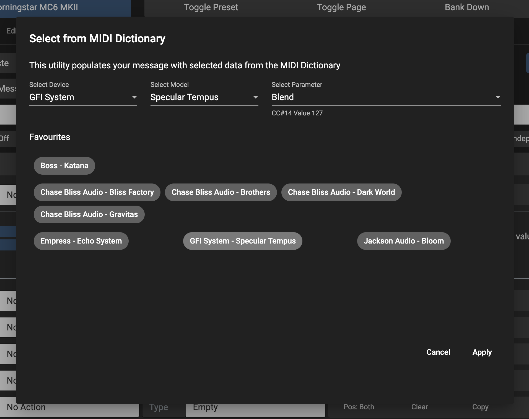Screen dimensions: 529x419
Task: Click the Morningstar MC6 MKII title tab
Action: [x=55, y=7]
